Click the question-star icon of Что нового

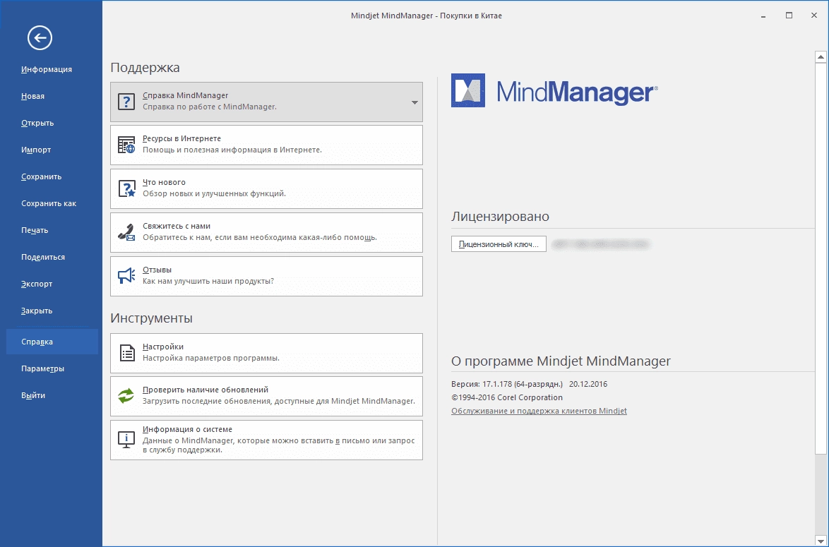click(x=126, y=188)
